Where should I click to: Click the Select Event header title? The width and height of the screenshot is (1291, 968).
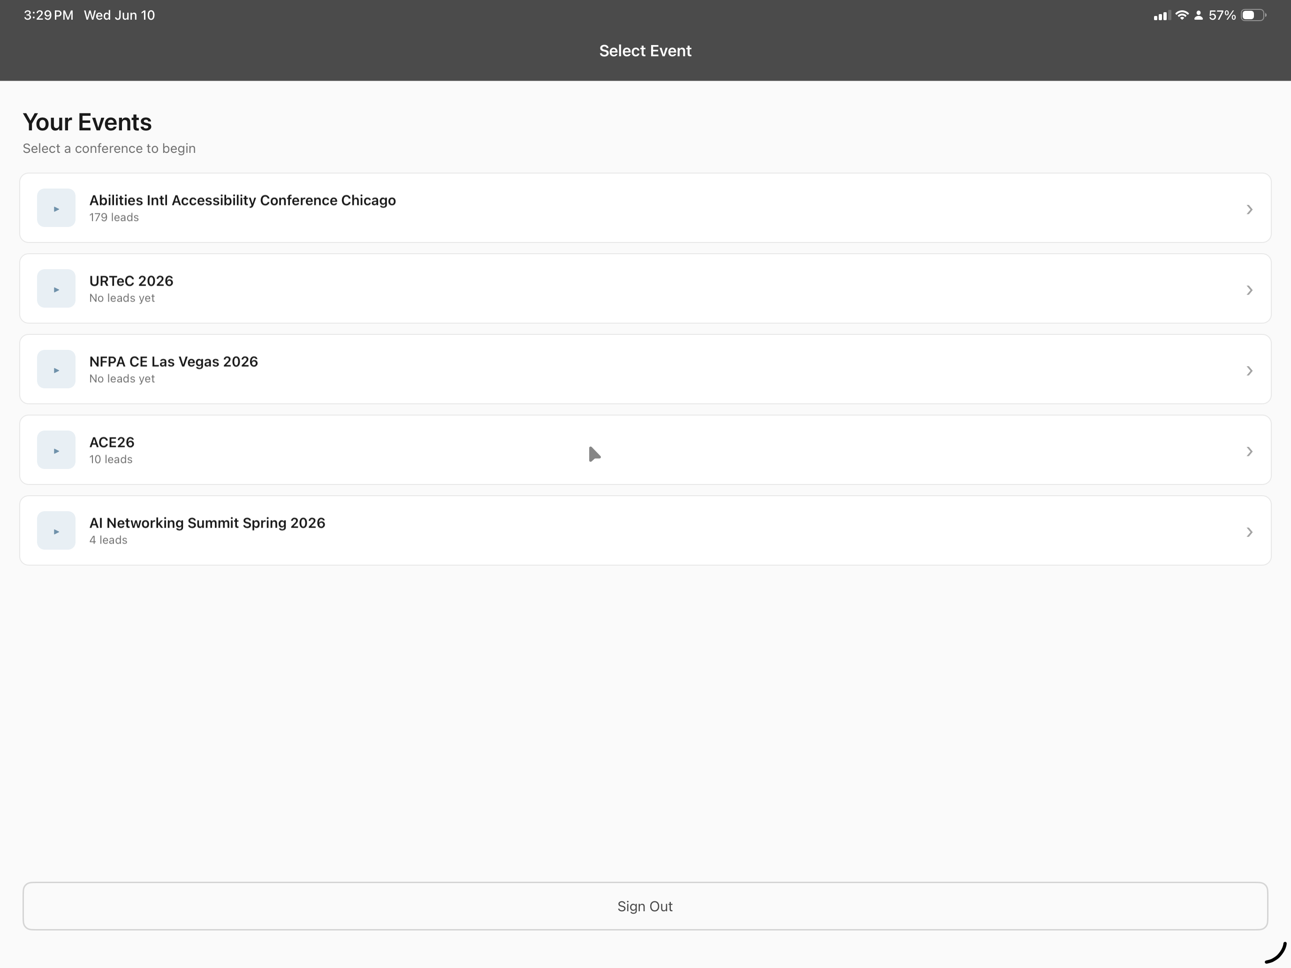coord(645,51)
